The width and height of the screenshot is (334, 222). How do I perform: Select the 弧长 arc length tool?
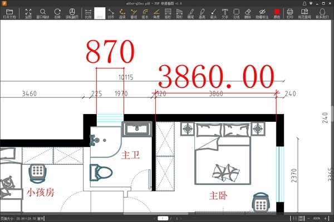(145, 13)
